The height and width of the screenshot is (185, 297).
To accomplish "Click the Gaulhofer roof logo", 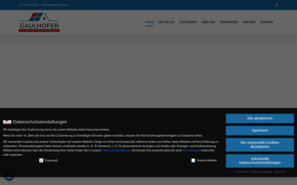I will point(39,22).
